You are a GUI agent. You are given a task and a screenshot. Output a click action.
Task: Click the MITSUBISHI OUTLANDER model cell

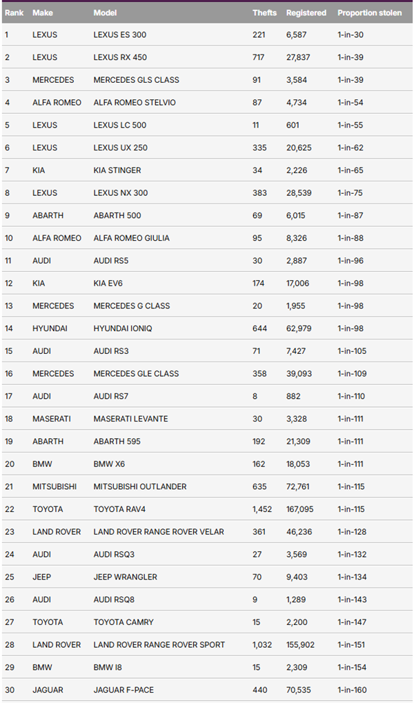click(140, 486)
